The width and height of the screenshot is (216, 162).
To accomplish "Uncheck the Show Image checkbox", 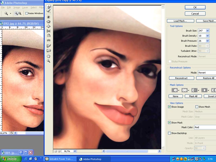I will point(169,107).
